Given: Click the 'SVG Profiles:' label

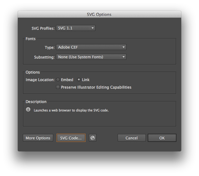Looking at the screenshot, I should click(x=43, y=28).
